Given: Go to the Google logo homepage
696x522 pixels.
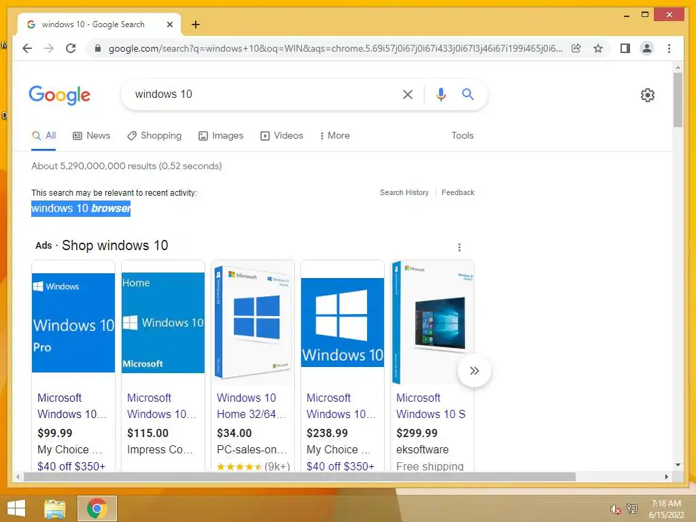Looking at the screenshot, I should (x=60, y=95).
